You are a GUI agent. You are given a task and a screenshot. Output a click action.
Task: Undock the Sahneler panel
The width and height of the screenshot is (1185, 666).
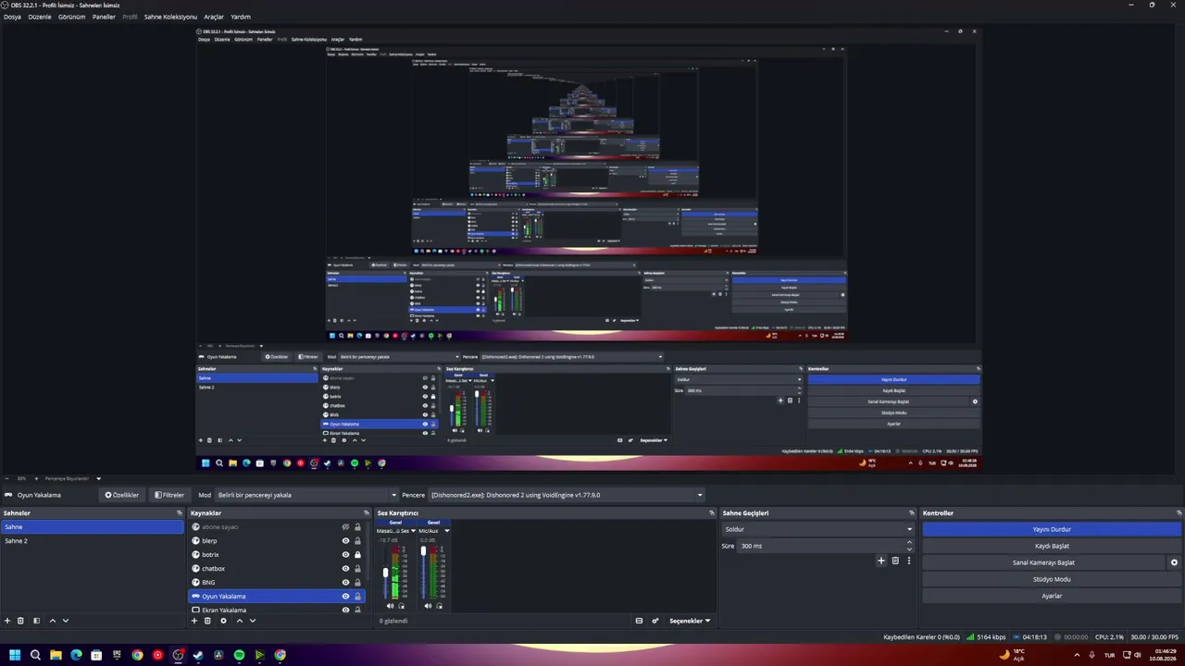(x=180, y=513)
